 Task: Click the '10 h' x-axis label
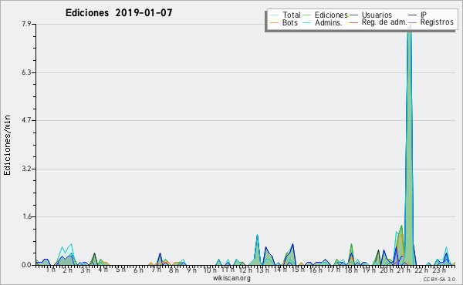pyautogui.click(x=210, y=270)
